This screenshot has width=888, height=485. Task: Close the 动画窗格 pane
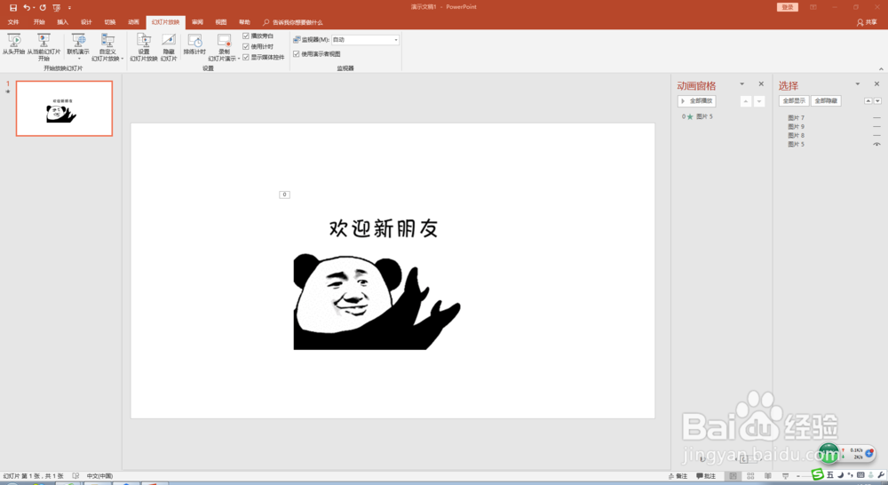761,83
